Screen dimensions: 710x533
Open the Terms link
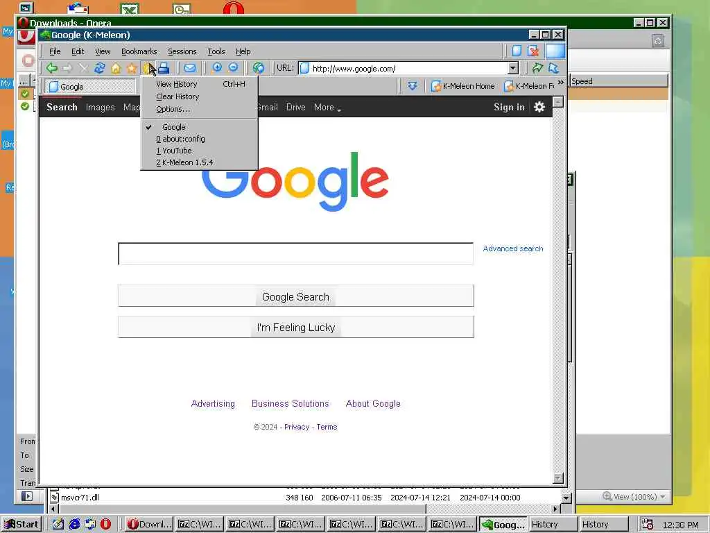point(327,427)
